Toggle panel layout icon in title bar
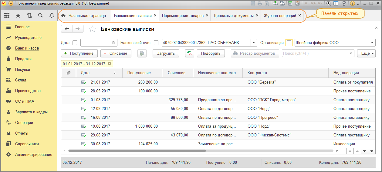 pos(336,4)
